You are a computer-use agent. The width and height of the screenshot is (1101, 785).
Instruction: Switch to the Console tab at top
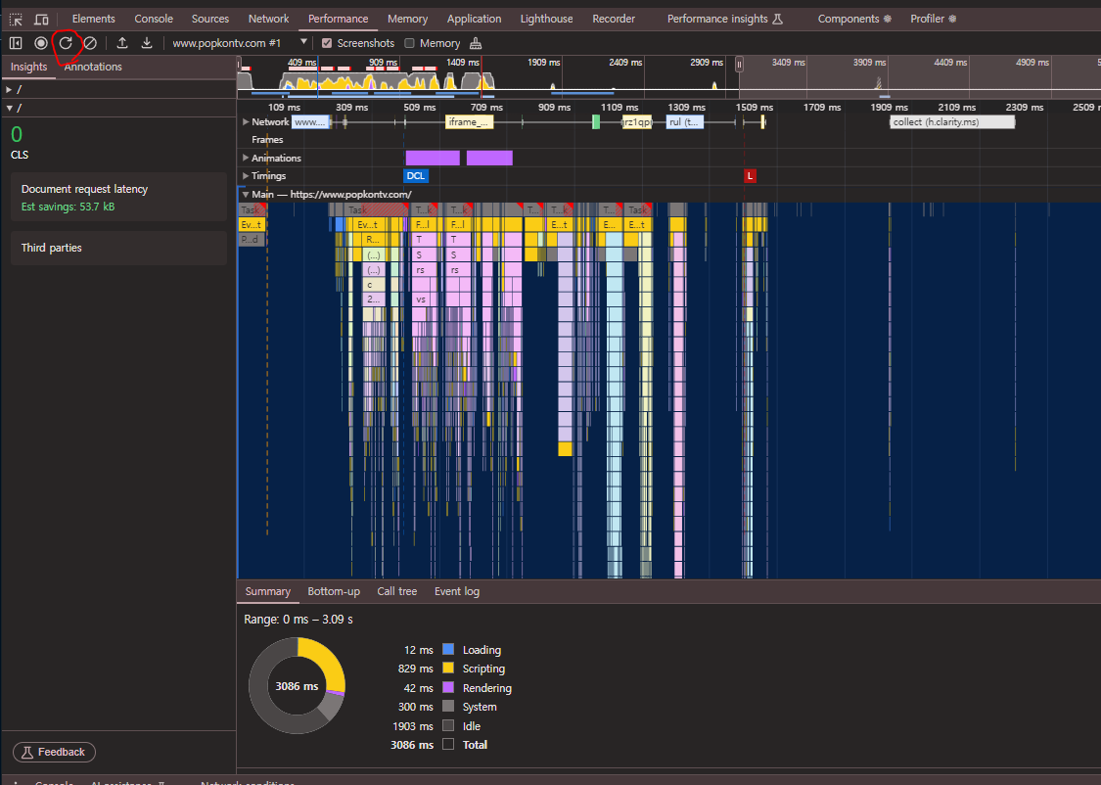tap(154, 19)
